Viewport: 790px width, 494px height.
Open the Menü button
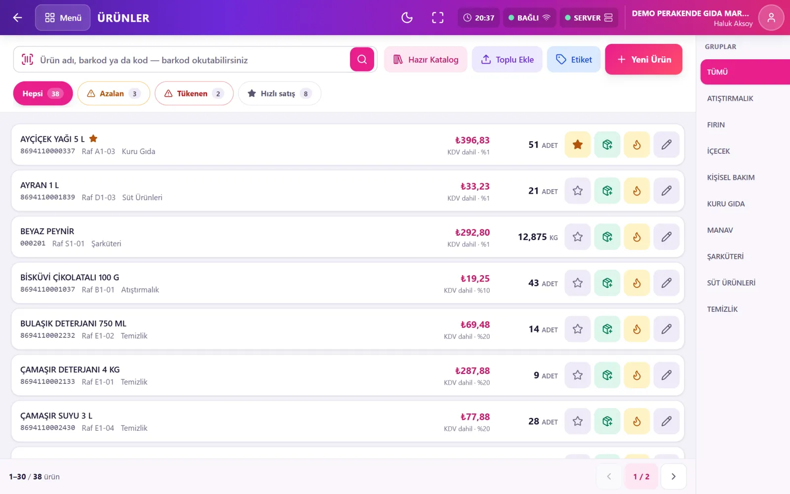(63, 18)
